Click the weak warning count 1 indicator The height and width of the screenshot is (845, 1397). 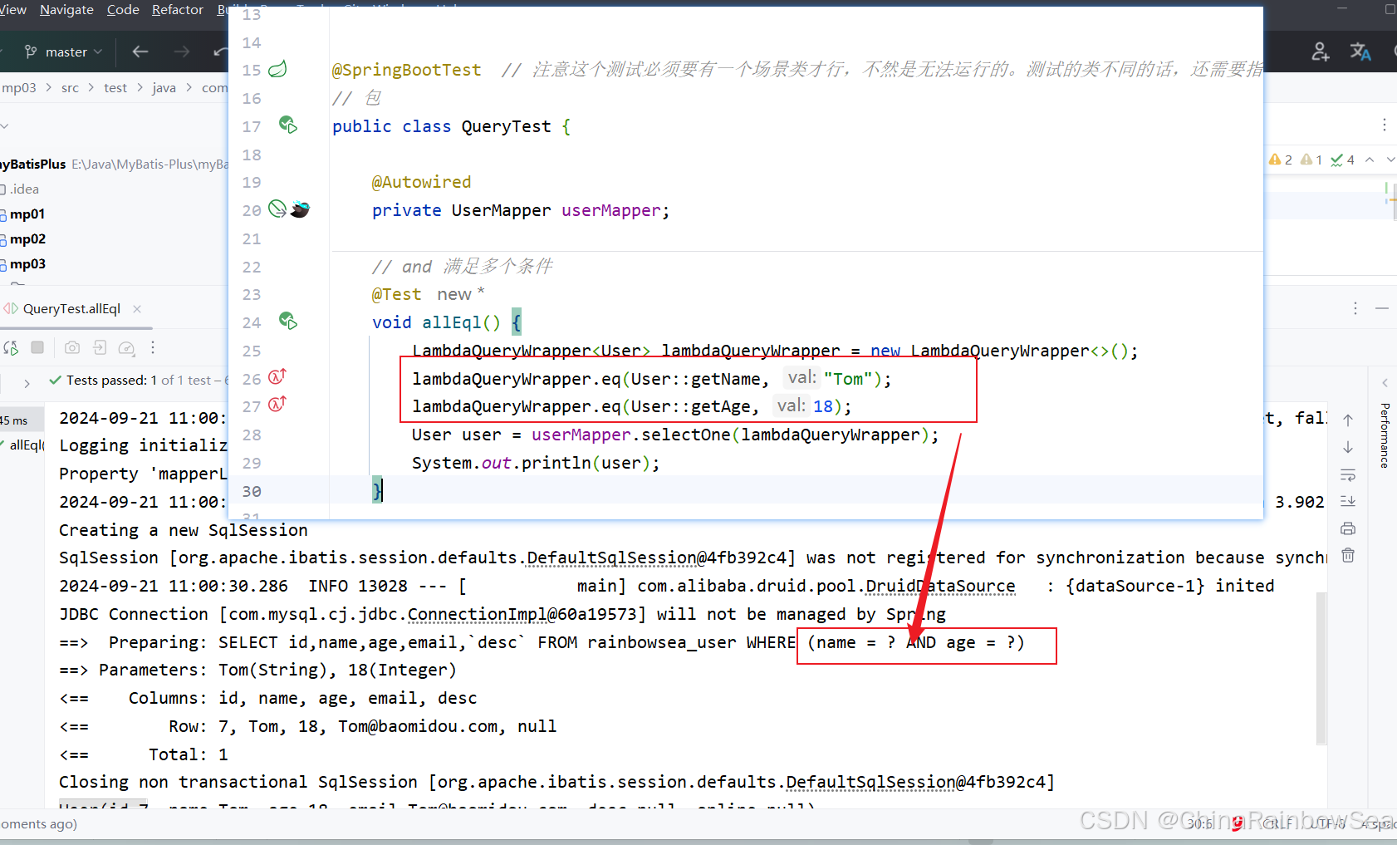(x=1311, y=160)
